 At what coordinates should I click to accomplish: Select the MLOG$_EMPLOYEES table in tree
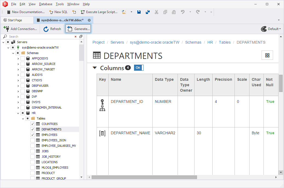click(55, 168)
